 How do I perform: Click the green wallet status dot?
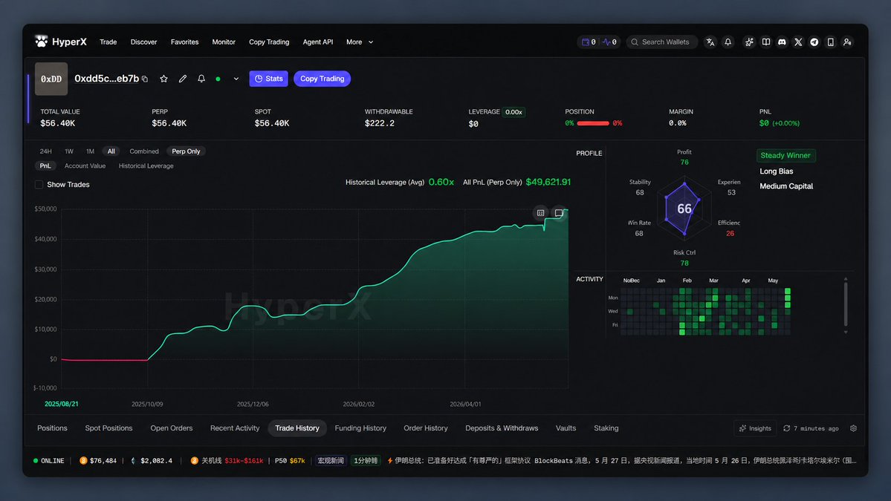(x=218, y=79)
